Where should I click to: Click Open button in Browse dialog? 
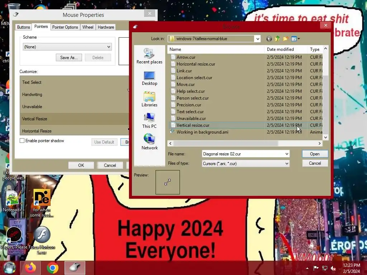tap(315, 154)
